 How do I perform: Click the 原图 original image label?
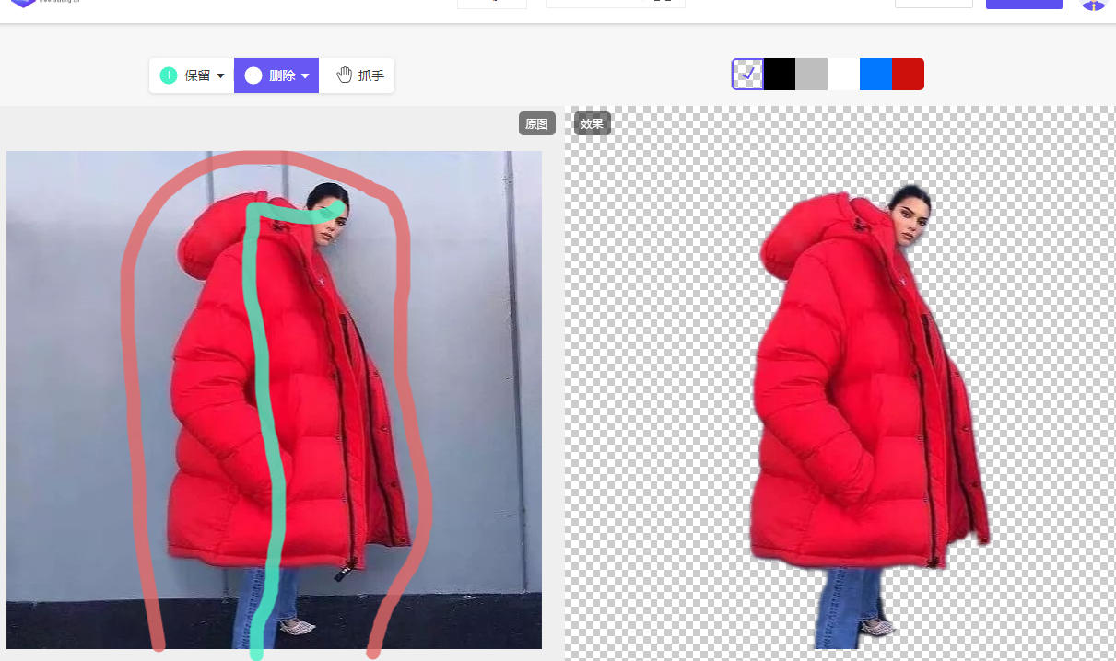pyautogui.click(x=536, y=123)
